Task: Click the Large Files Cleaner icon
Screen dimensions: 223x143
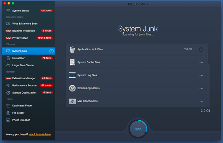Action: (x=8, y=65)
